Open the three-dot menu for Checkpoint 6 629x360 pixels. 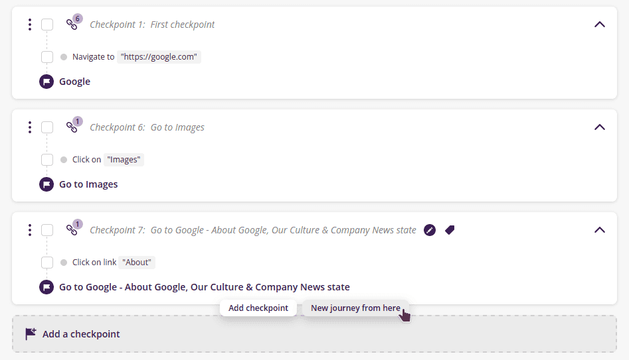point(30,127)
